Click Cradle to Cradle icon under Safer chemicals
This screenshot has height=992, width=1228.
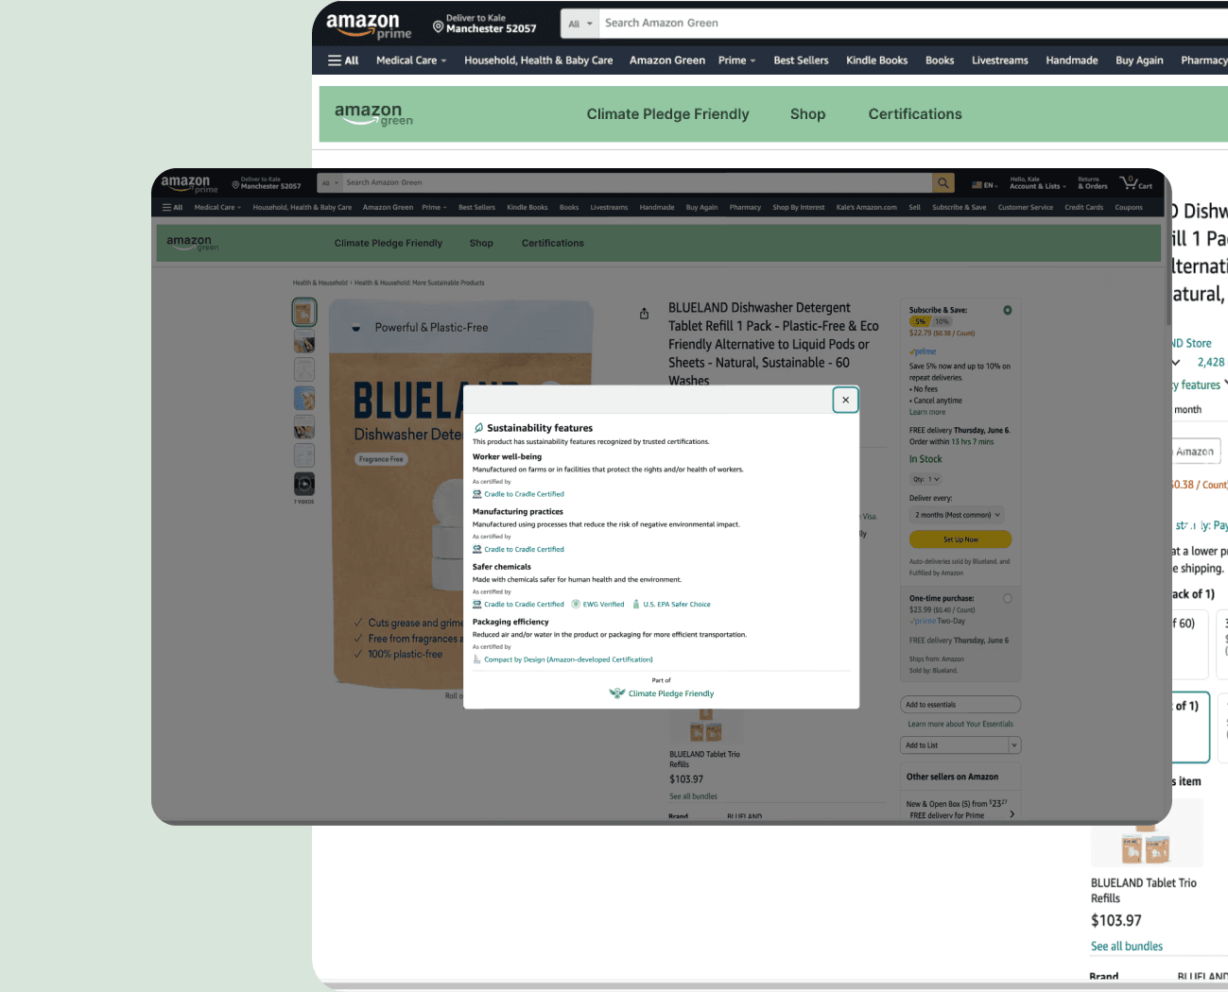click(x=477, y=605)
